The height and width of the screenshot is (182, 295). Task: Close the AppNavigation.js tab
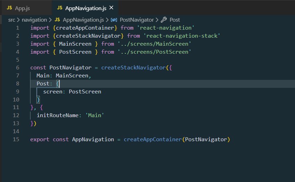point(111,8)
